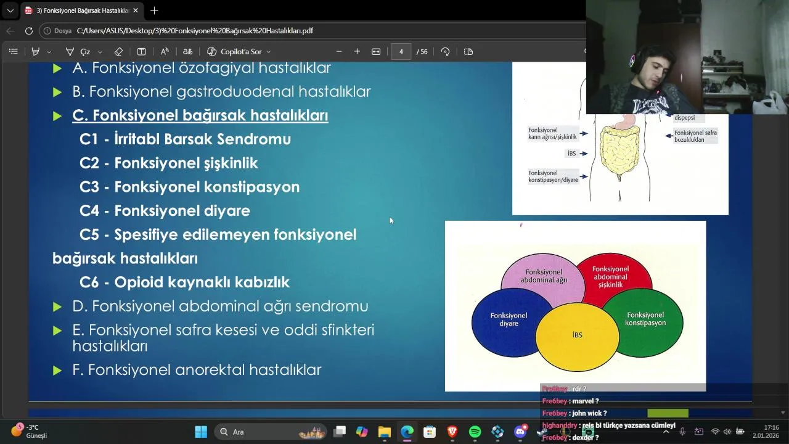
Task: Open Spotify from the taskbar
Action: [475, 432]
